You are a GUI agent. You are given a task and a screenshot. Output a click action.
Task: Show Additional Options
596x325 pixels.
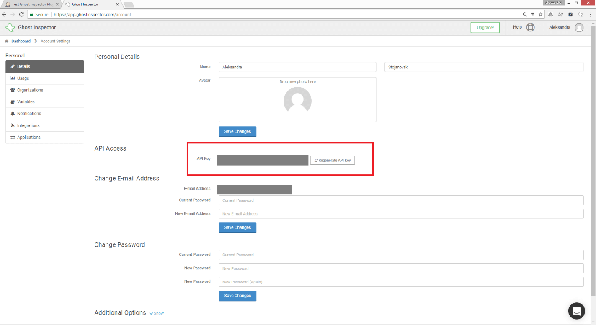(x=156, y=313)
